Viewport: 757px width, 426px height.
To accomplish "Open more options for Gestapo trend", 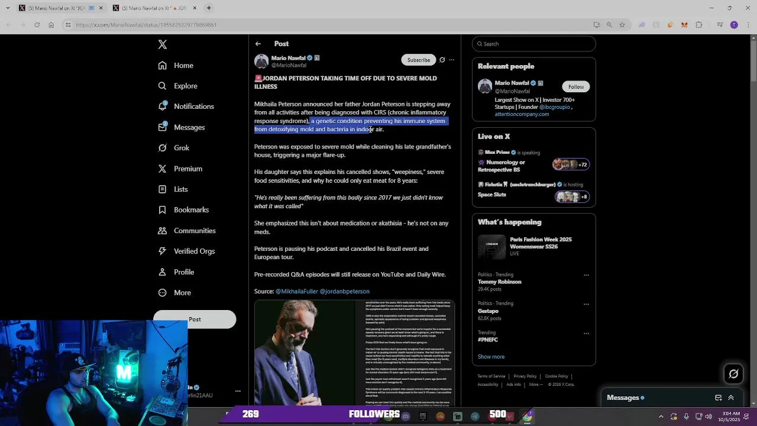I will 586,304.
